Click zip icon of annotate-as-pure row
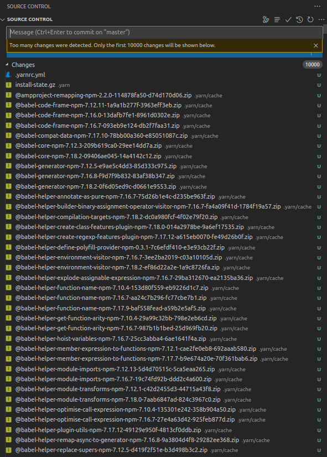This screenshot has width=327, height=457. (x=9, y=196)
